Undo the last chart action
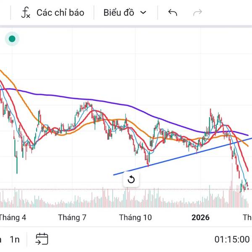 click(172, 13)
